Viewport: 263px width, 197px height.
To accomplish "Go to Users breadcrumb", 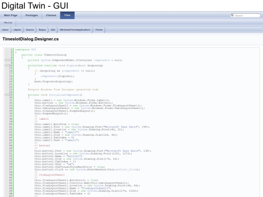I will 5,30.
